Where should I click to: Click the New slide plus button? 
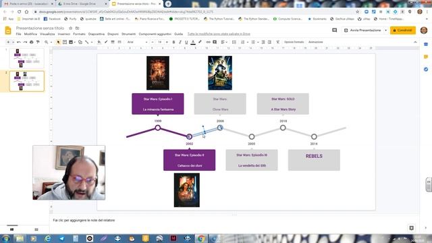click(x=8, y=42)
